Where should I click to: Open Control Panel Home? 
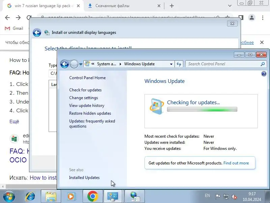point(87,78)
